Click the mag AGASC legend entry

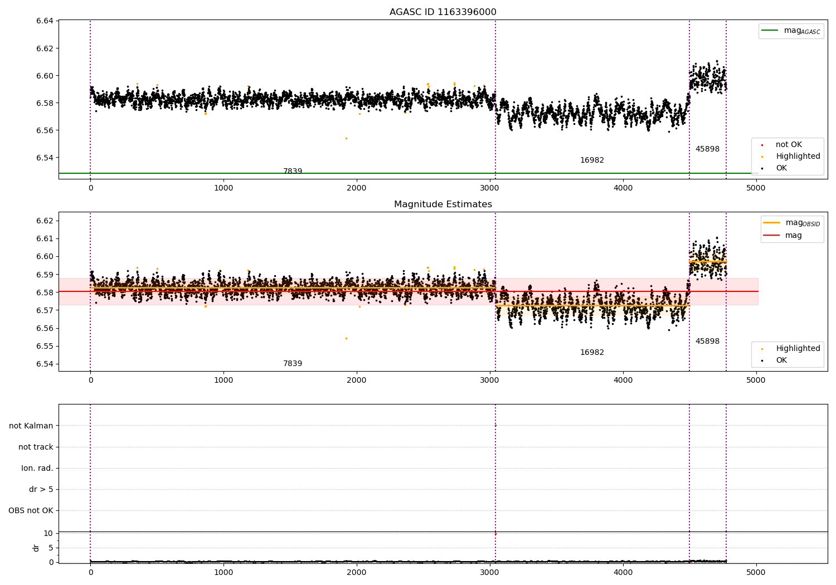(x=791, y=31)
